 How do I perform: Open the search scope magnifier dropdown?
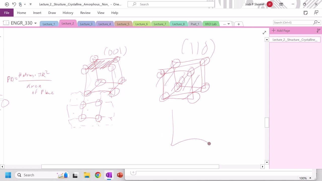pyautogui.click(x=317, y=22)
